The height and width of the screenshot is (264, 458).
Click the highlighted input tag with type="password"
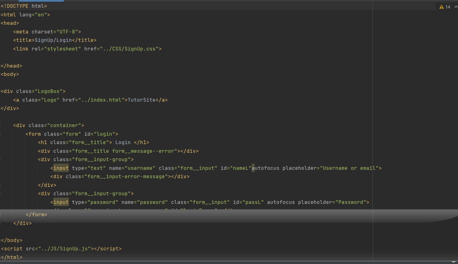click(61, 202)
